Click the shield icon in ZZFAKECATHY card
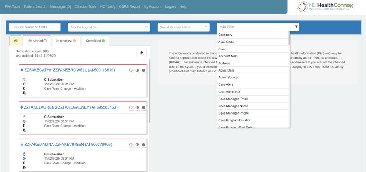366x172 pixels. [x=24, y=88]
